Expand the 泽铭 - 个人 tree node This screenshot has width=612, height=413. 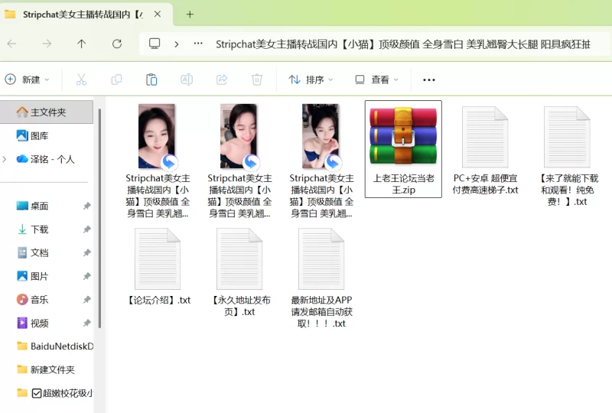point(5,159)
